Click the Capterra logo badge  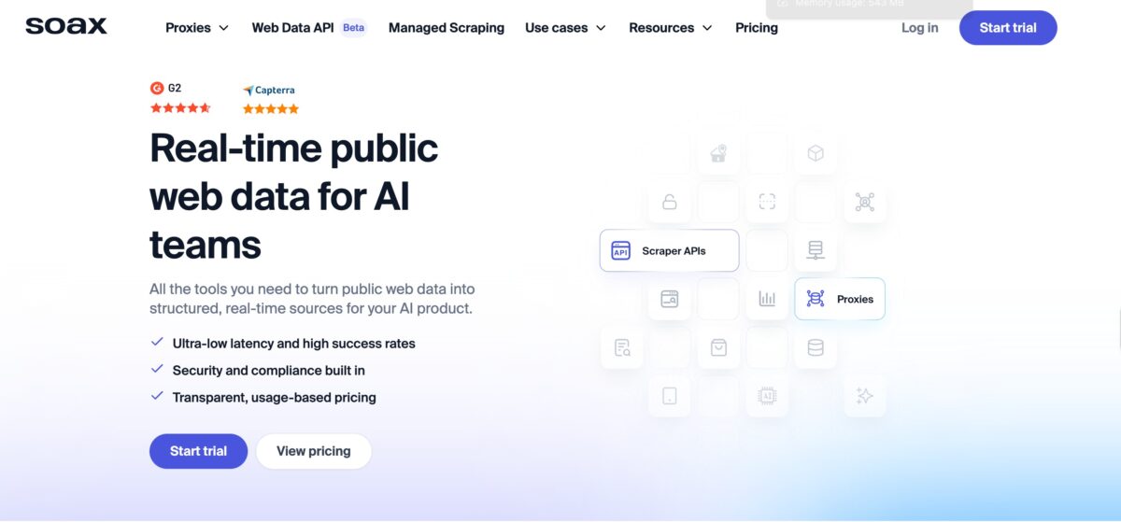pyautogui.click(x=269, y=91)
